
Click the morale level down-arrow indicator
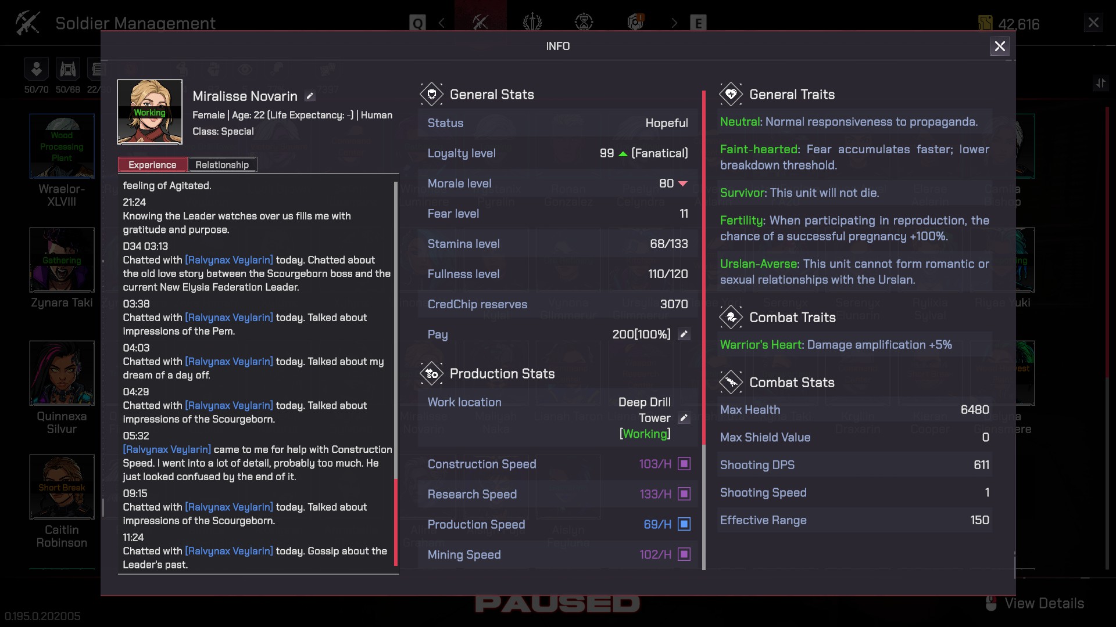[683, 184]
